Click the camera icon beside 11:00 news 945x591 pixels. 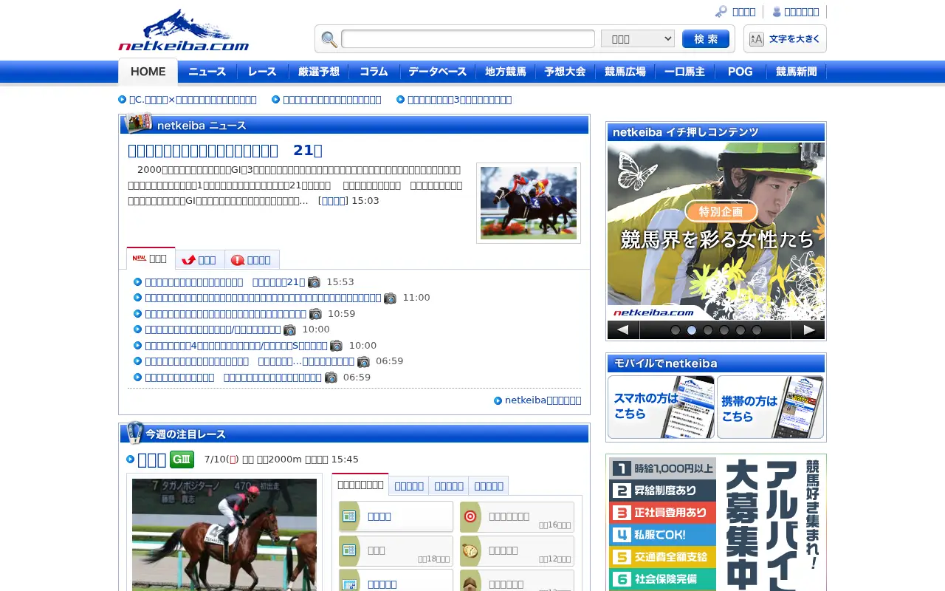(x=390, y=298)
